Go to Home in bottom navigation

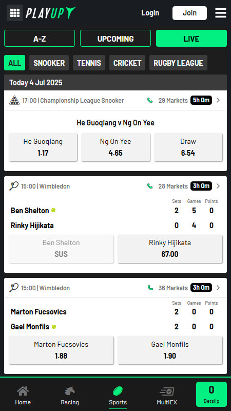tap(23, 396)
